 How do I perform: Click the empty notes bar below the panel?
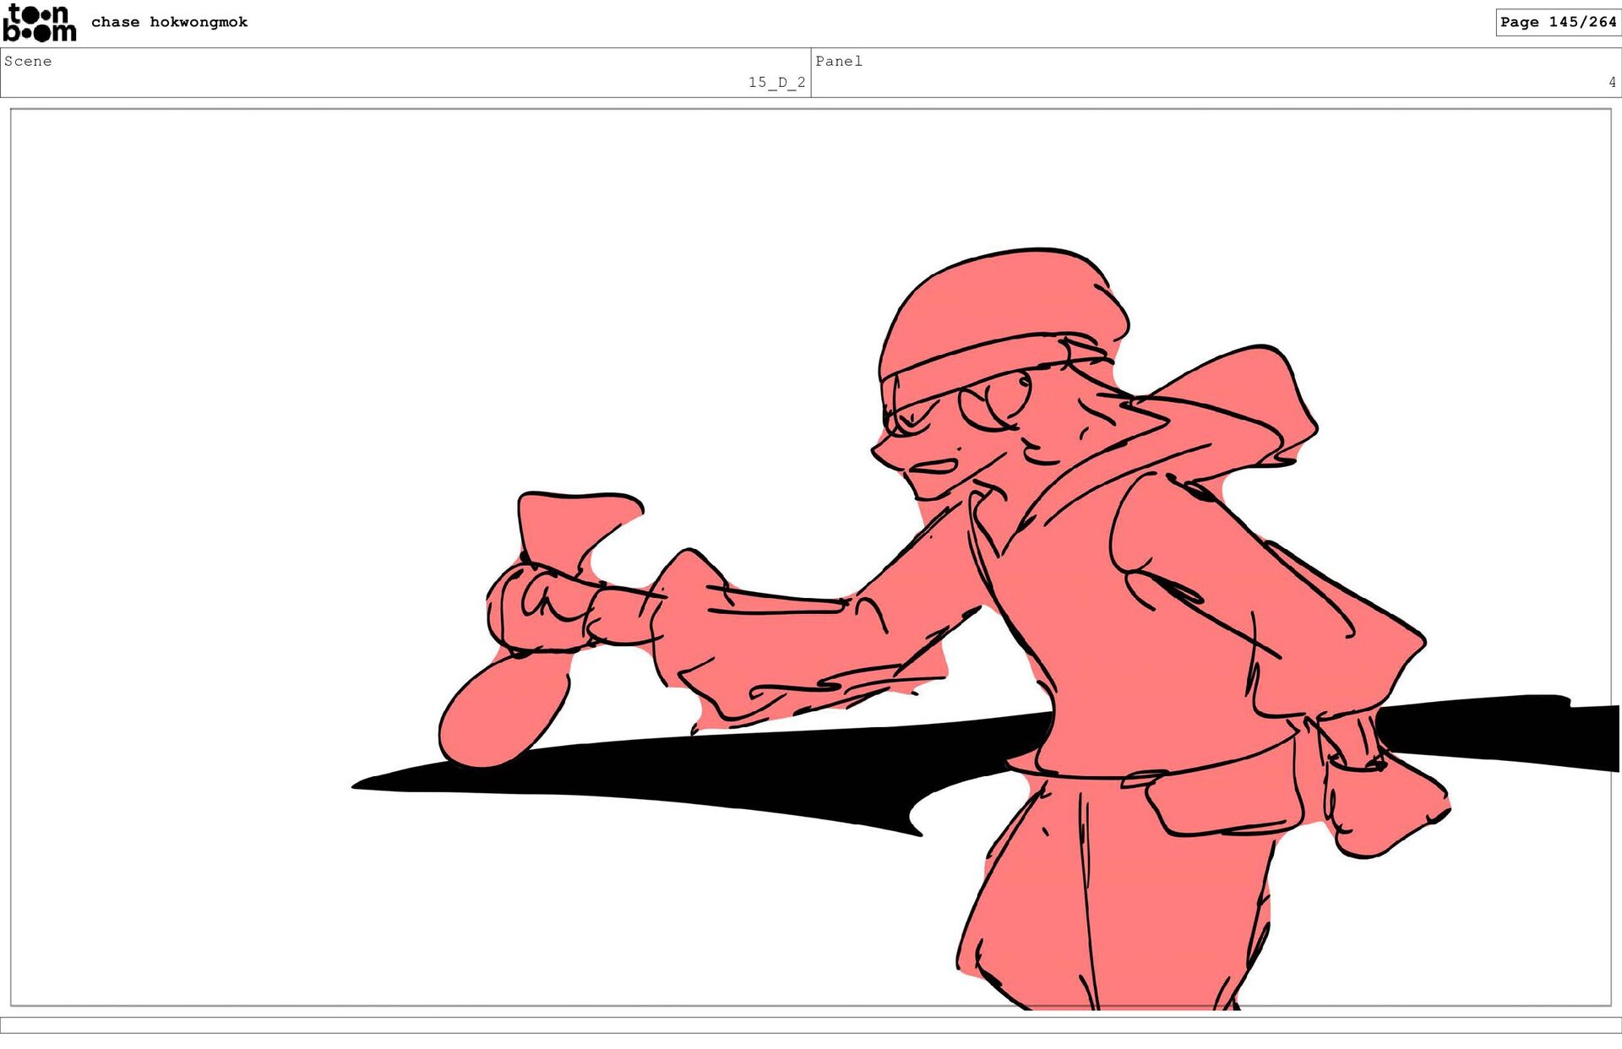[811, 1025]
